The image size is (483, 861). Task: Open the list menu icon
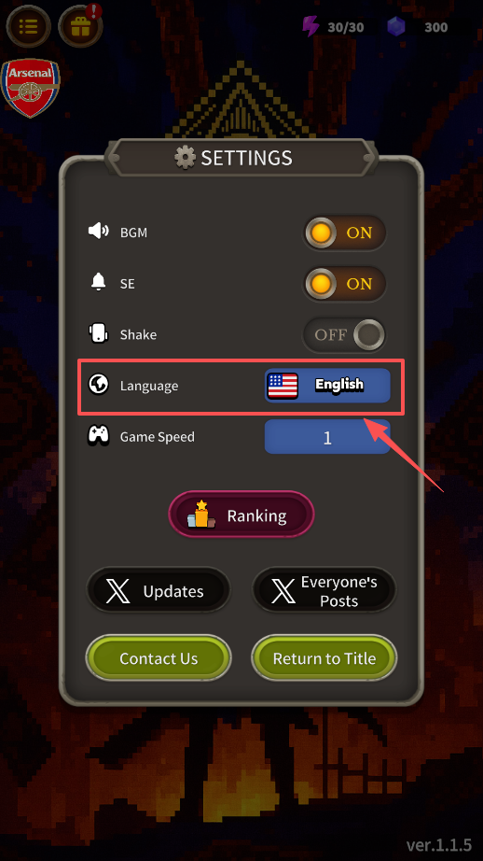click(x=29, y=26)
